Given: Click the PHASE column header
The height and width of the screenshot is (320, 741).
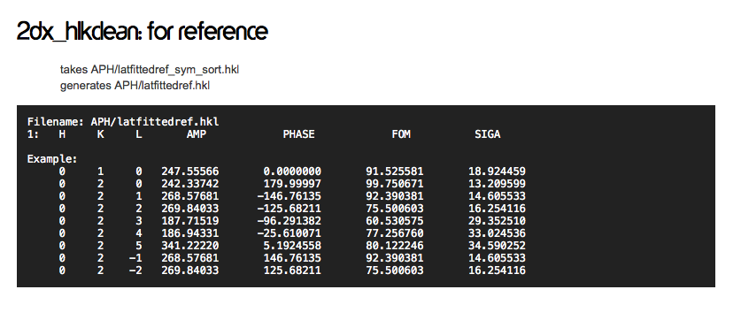Looking at the screenshot, I should (298, 134).
